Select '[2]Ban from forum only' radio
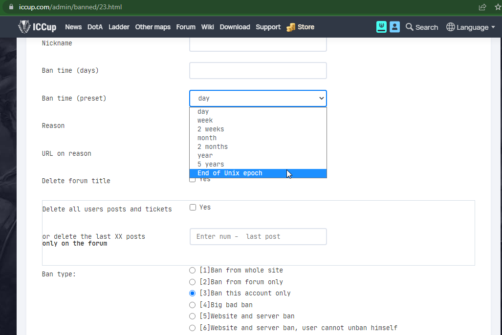 [x=192, y=282]
